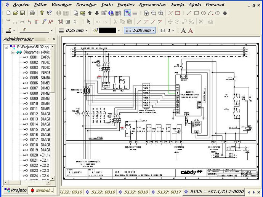Click the Print icon

click(x=32, y=13)
